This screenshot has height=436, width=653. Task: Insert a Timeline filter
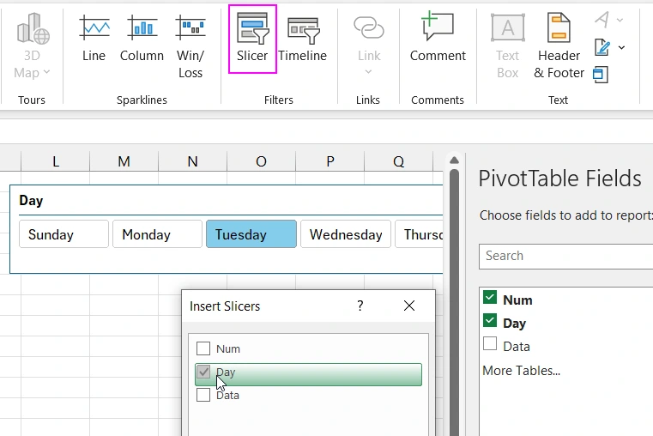(302, 39)
